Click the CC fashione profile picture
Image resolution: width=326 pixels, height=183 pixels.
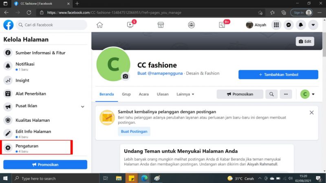pyautogui.click(x=113, y=64)
